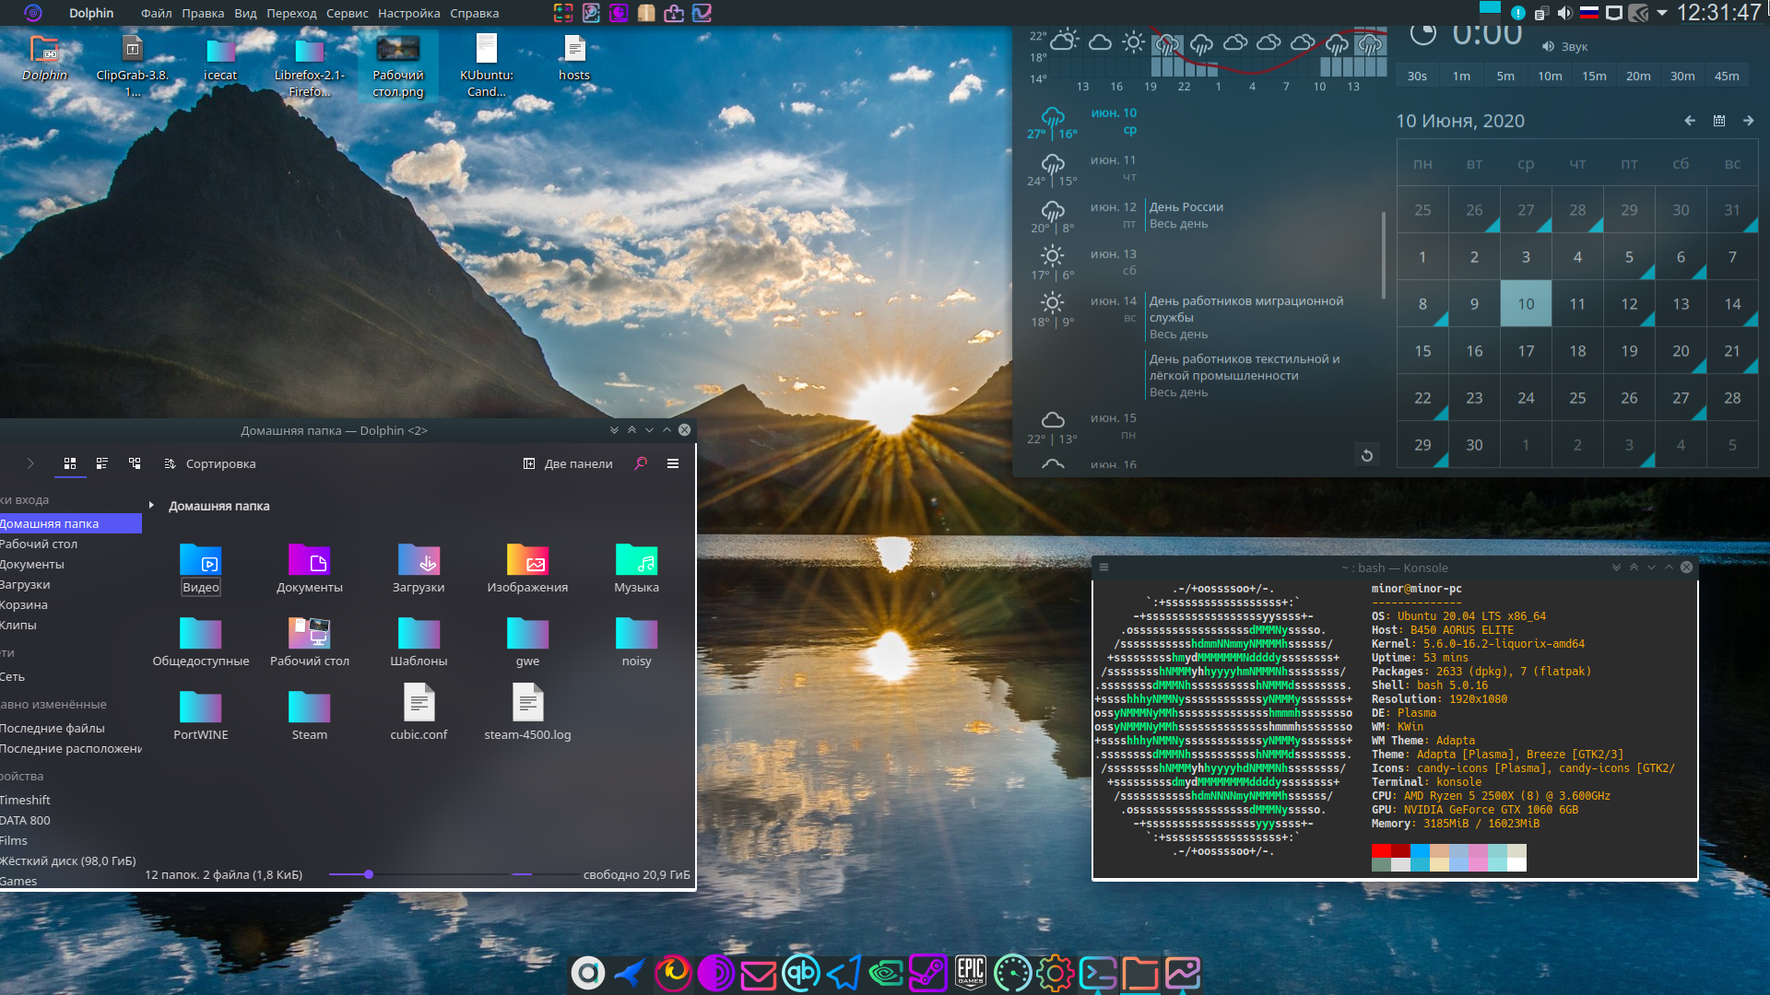Start the 15m timer preset
Viewport: 1770px width, 995px height.
click(1594, 76)
